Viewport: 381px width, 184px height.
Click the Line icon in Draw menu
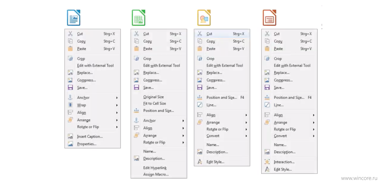pos(200,105)
